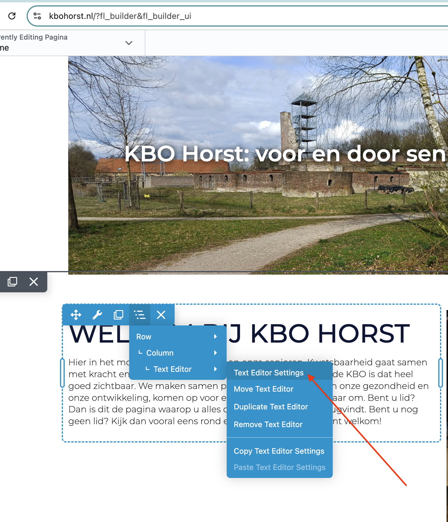
Task: Grab the left column resize handle
Action: click(62, 373)
